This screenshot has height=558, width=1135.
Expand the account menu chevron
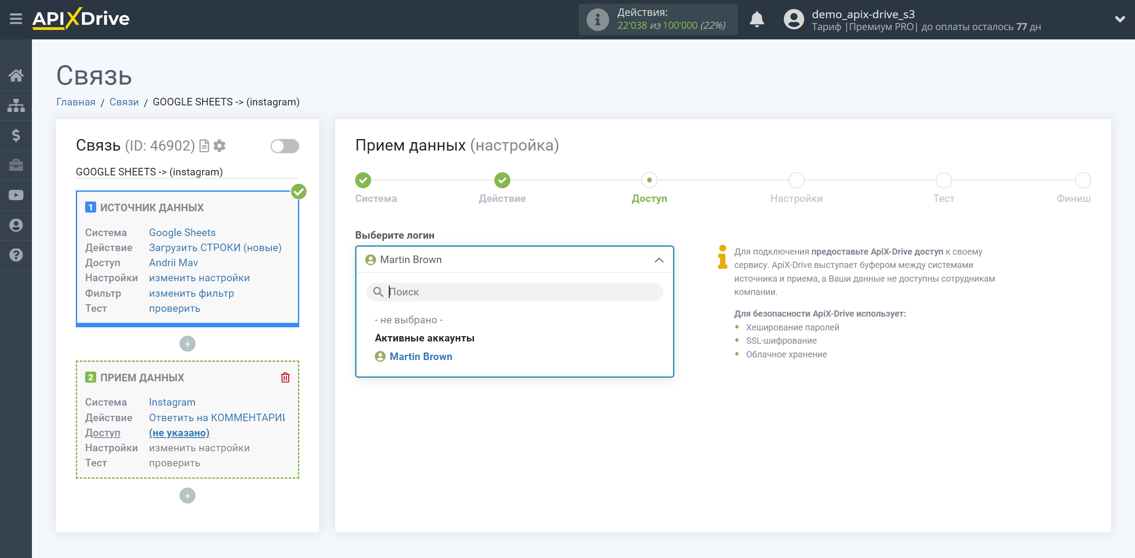[x=1120, y=19]
